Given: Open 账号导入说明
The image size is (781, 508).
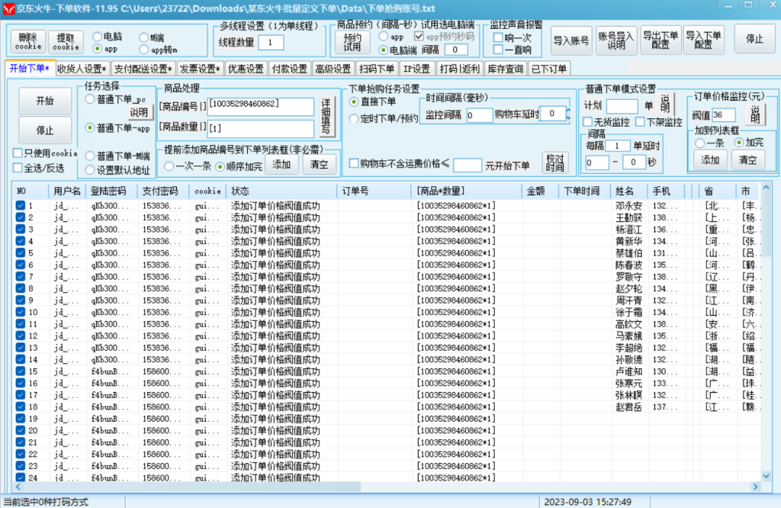Looking at the screenshot, I should (616, 40).
